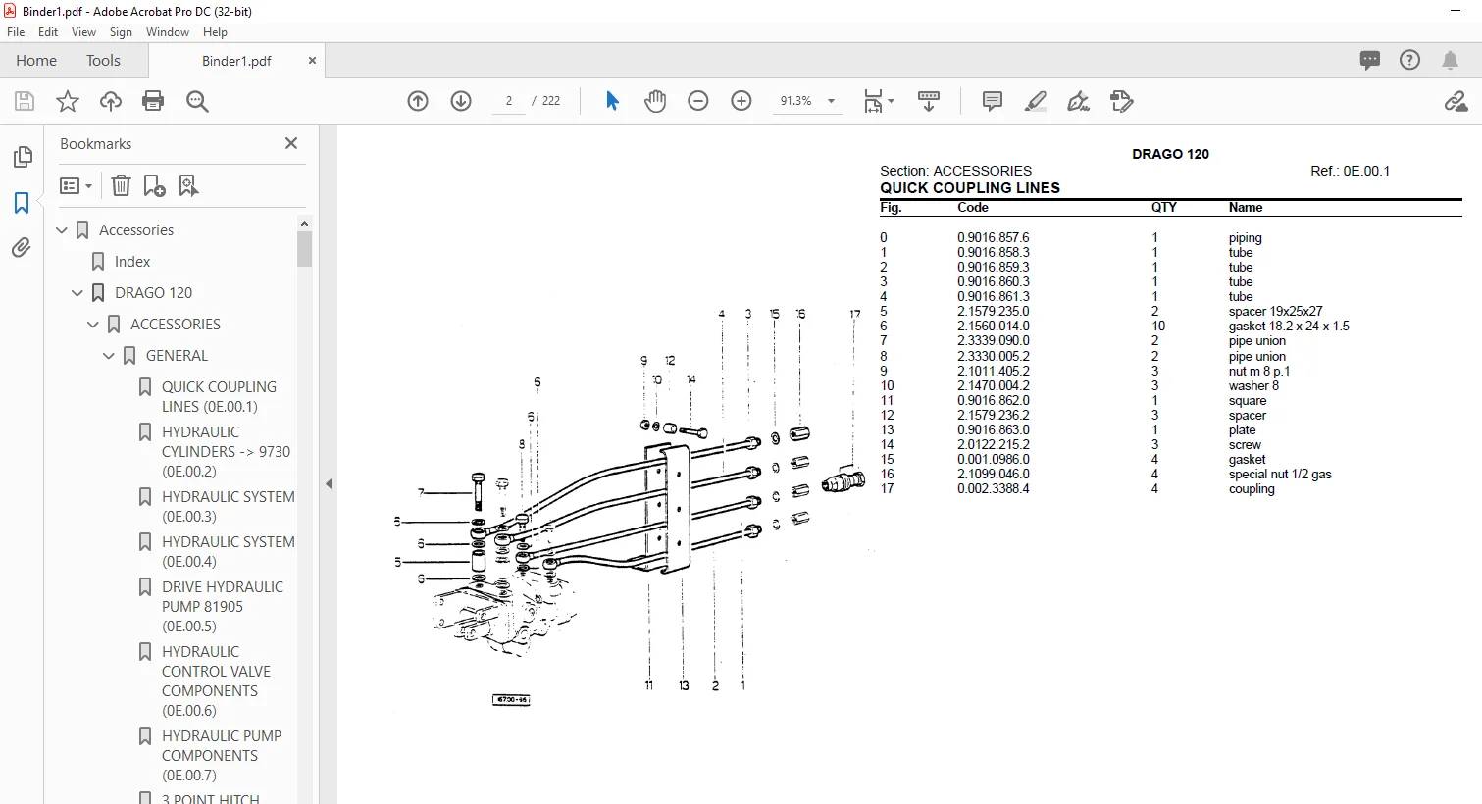Open the File menu
This screenshot has width=1482, height=804.
tap(16, 32)
